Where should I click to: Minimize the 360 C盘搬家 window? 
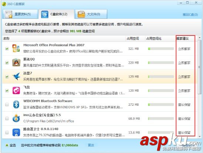coord(181,3)
